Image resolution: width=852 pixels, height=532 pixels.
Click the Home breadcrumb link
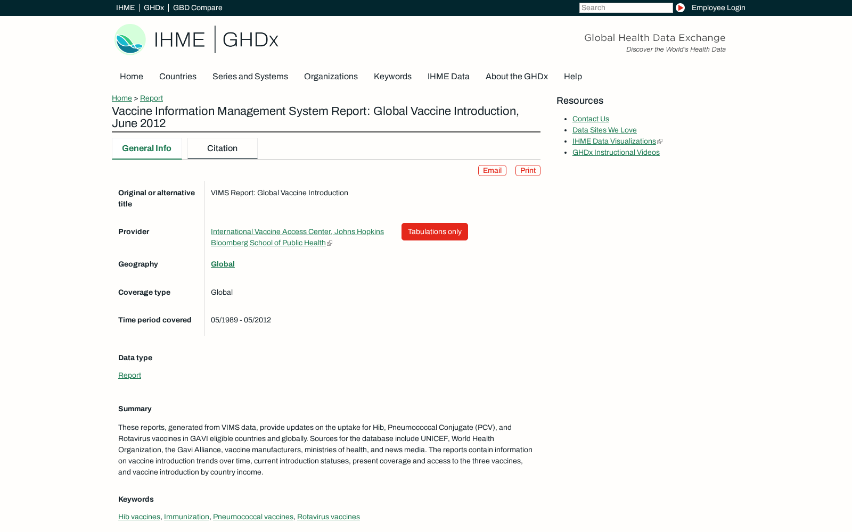[x=122, y=98]
